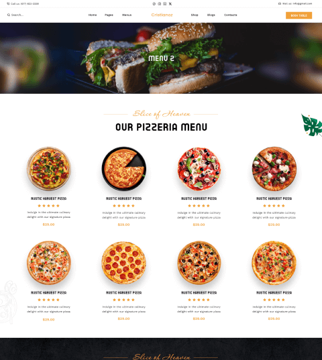Open the Shop menu item
322x360 pixels.
tap(195, 15)
